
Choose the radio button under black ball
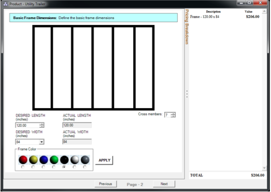click(64, 167)
